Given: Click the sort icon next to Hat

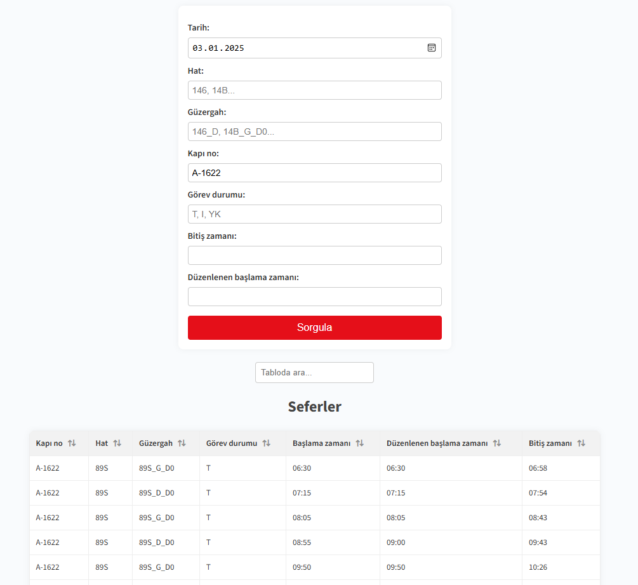Looking at the screenshot, I should 117,443.
